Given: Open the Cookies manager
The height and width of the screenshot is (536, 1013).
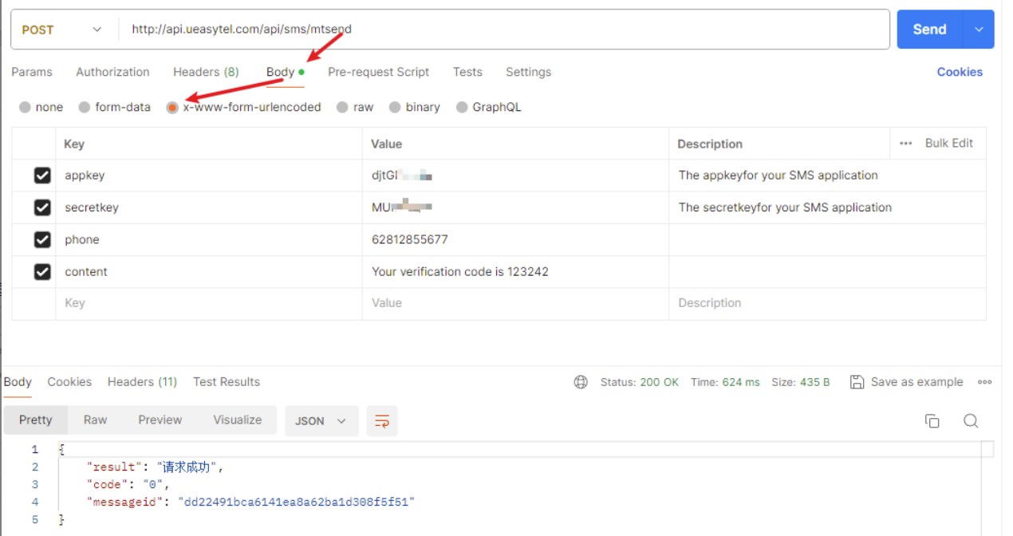Looking at the screenshot, I should click(960, 72).
